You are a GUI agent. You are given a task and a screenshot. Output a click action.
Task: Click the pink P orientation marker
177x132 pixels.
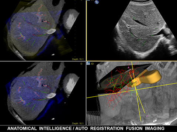click(147, 116)
